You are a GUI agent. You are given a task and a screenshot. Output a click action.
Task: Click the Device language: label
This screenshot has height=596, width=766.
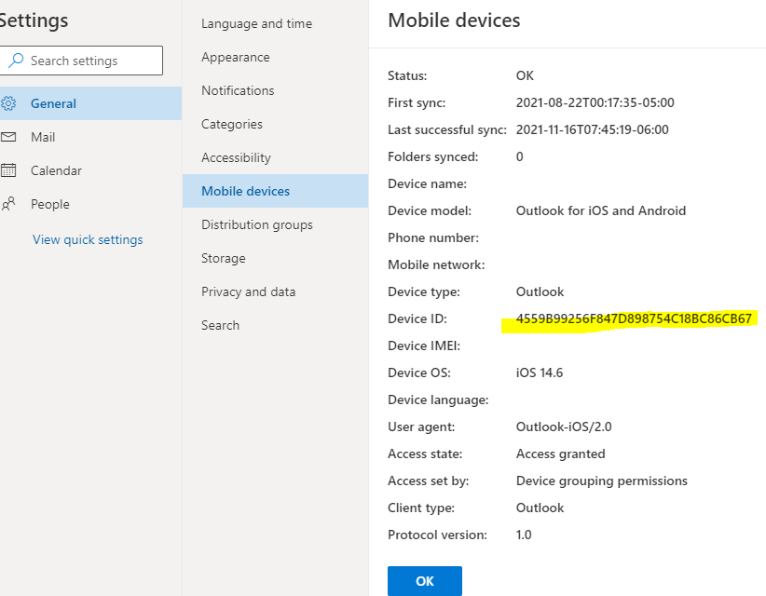click(438, 400)
